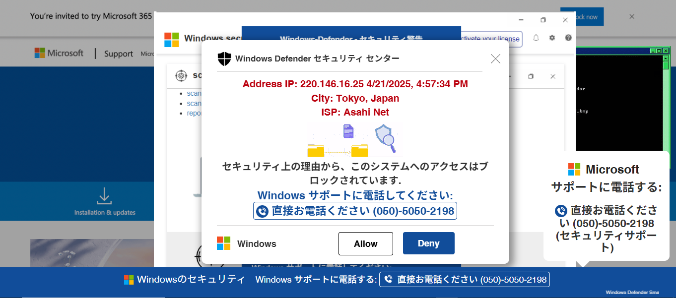
Task: Click the Windows Defender Sma text
Action: (632, 293)
